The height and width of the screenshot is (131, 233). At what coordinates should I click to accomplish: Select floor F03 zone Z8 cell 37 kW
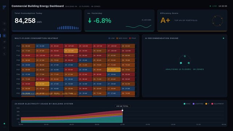128,89
